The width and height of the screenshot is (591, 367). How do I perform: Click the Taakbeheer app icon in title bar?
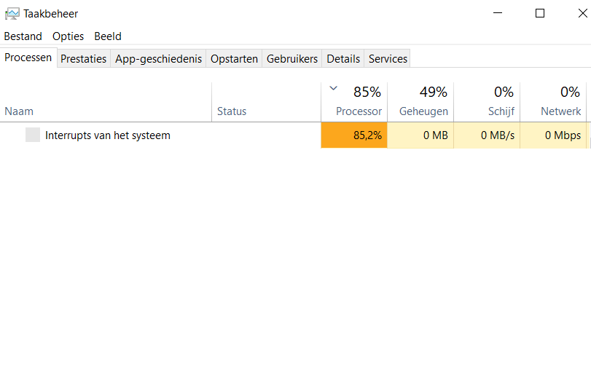point(12,14)
